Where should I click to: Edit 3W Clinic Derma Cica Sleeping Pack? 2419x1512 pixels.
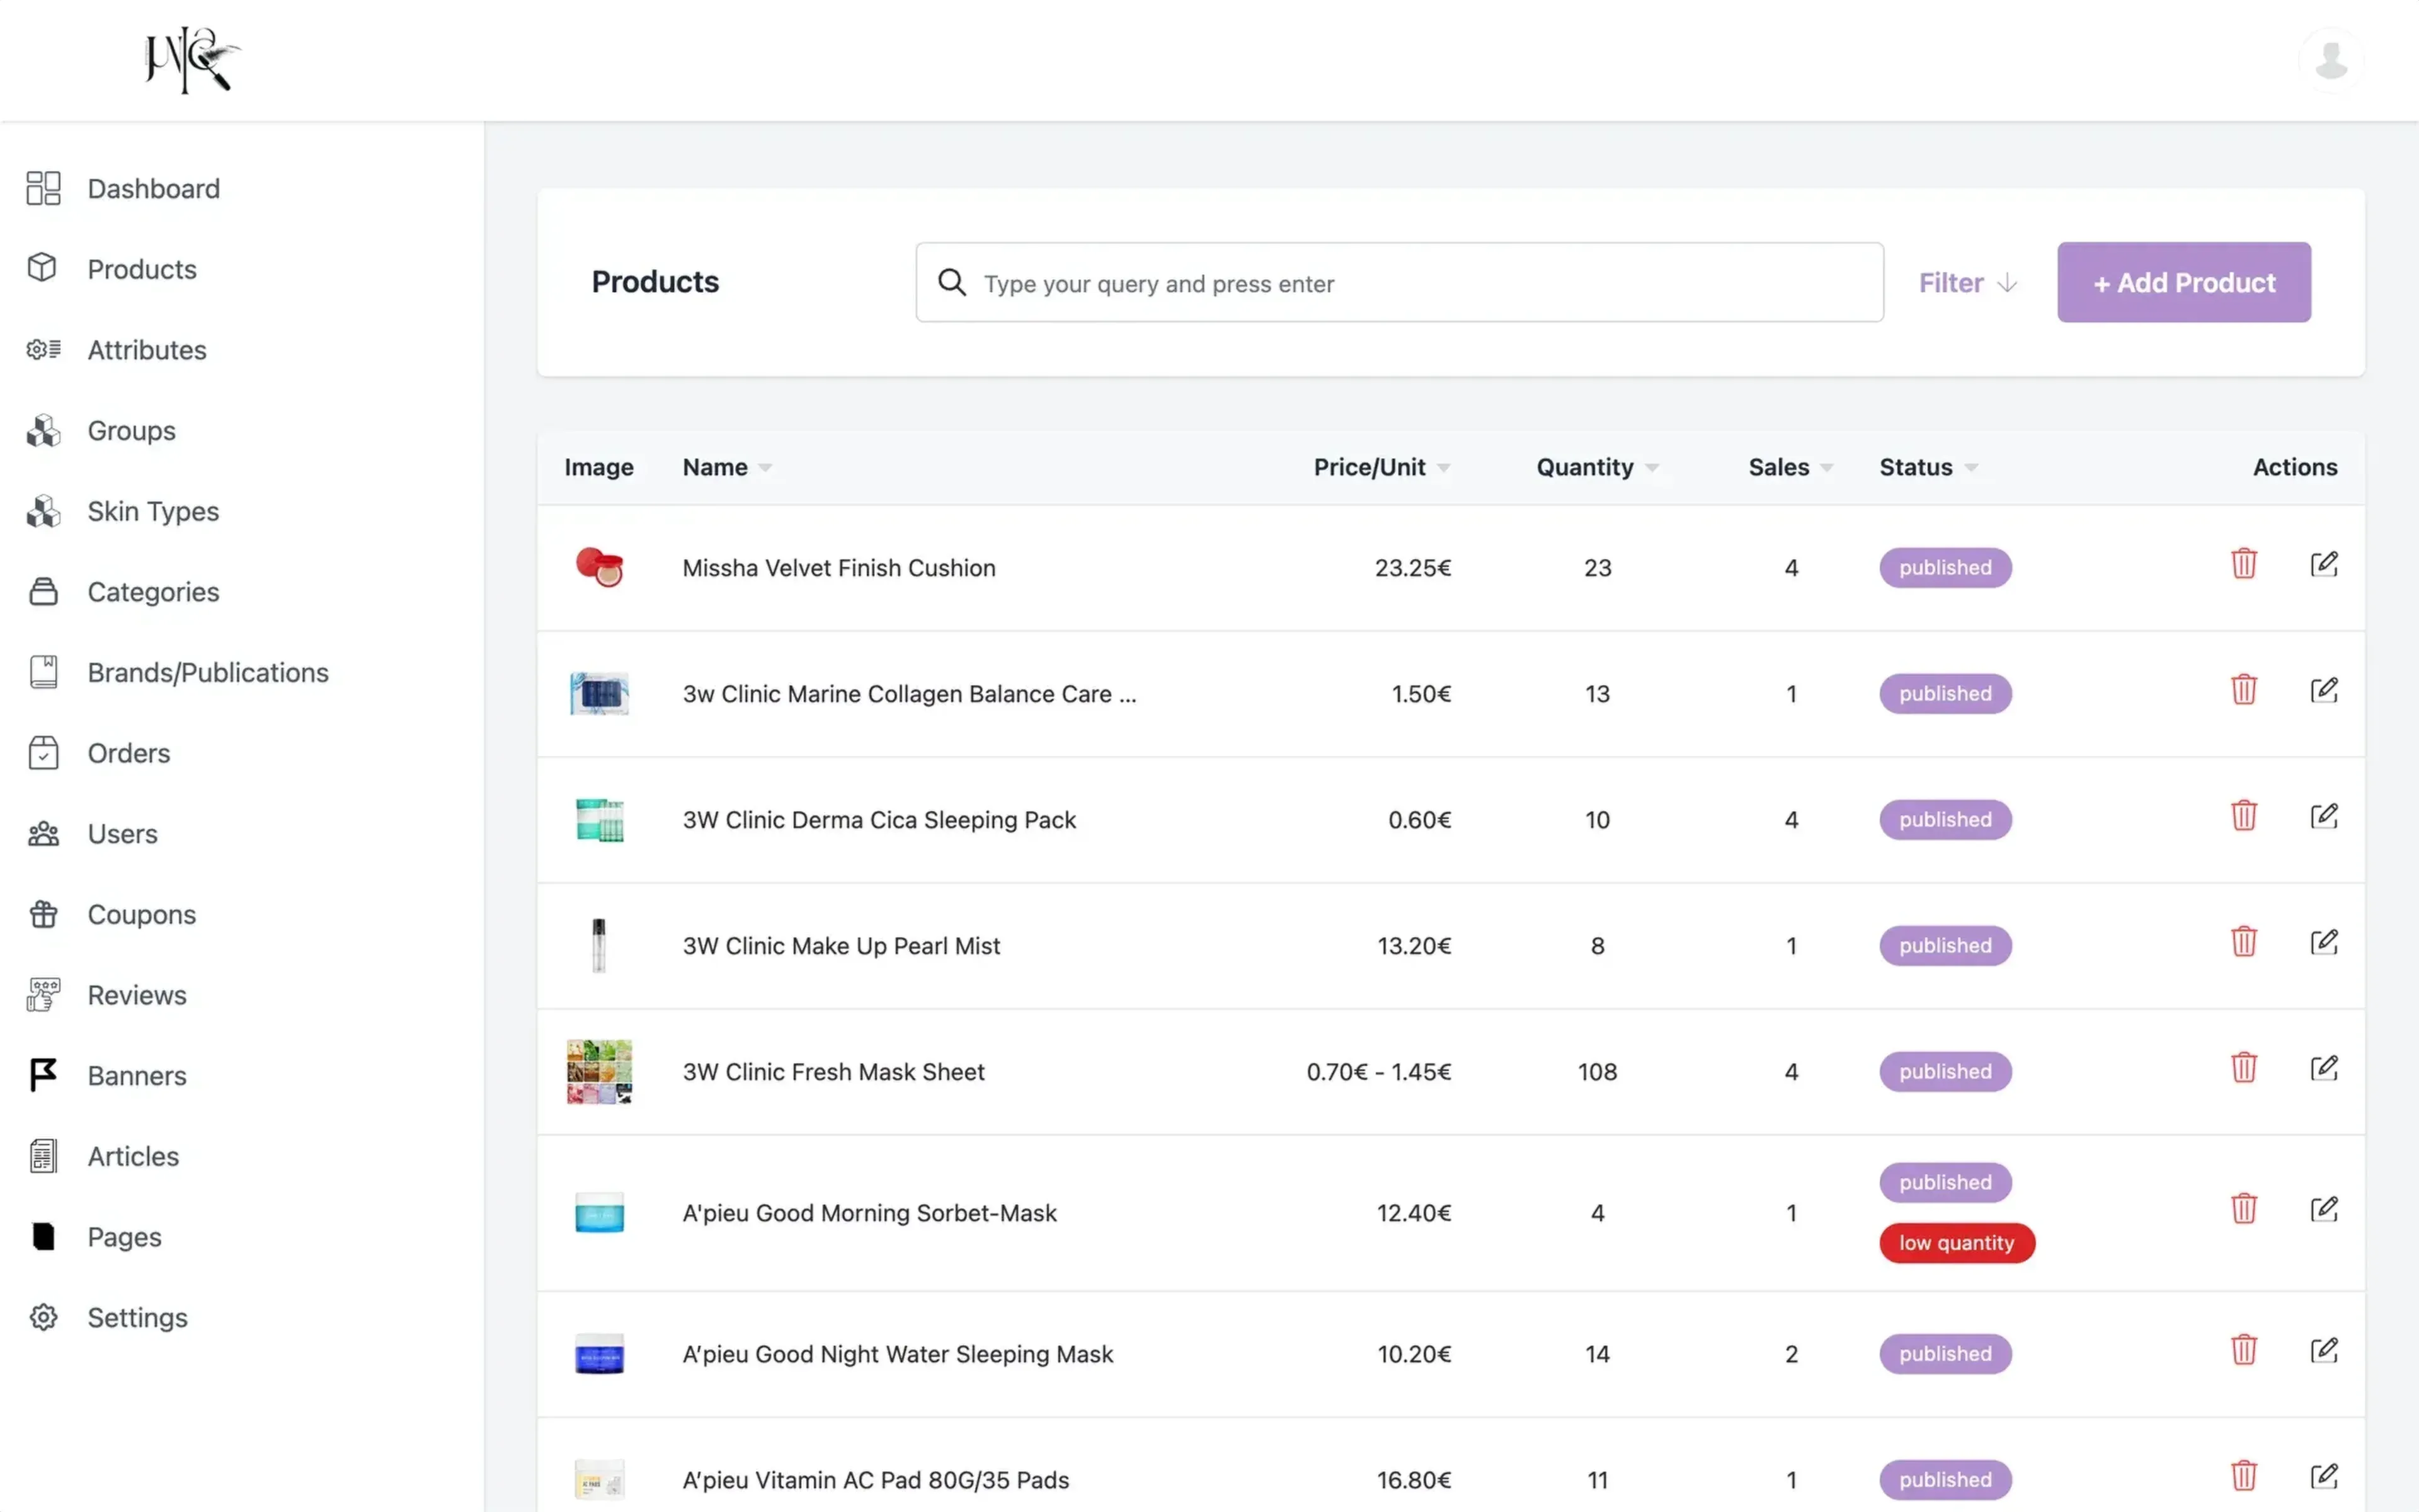pos(2324,816)
